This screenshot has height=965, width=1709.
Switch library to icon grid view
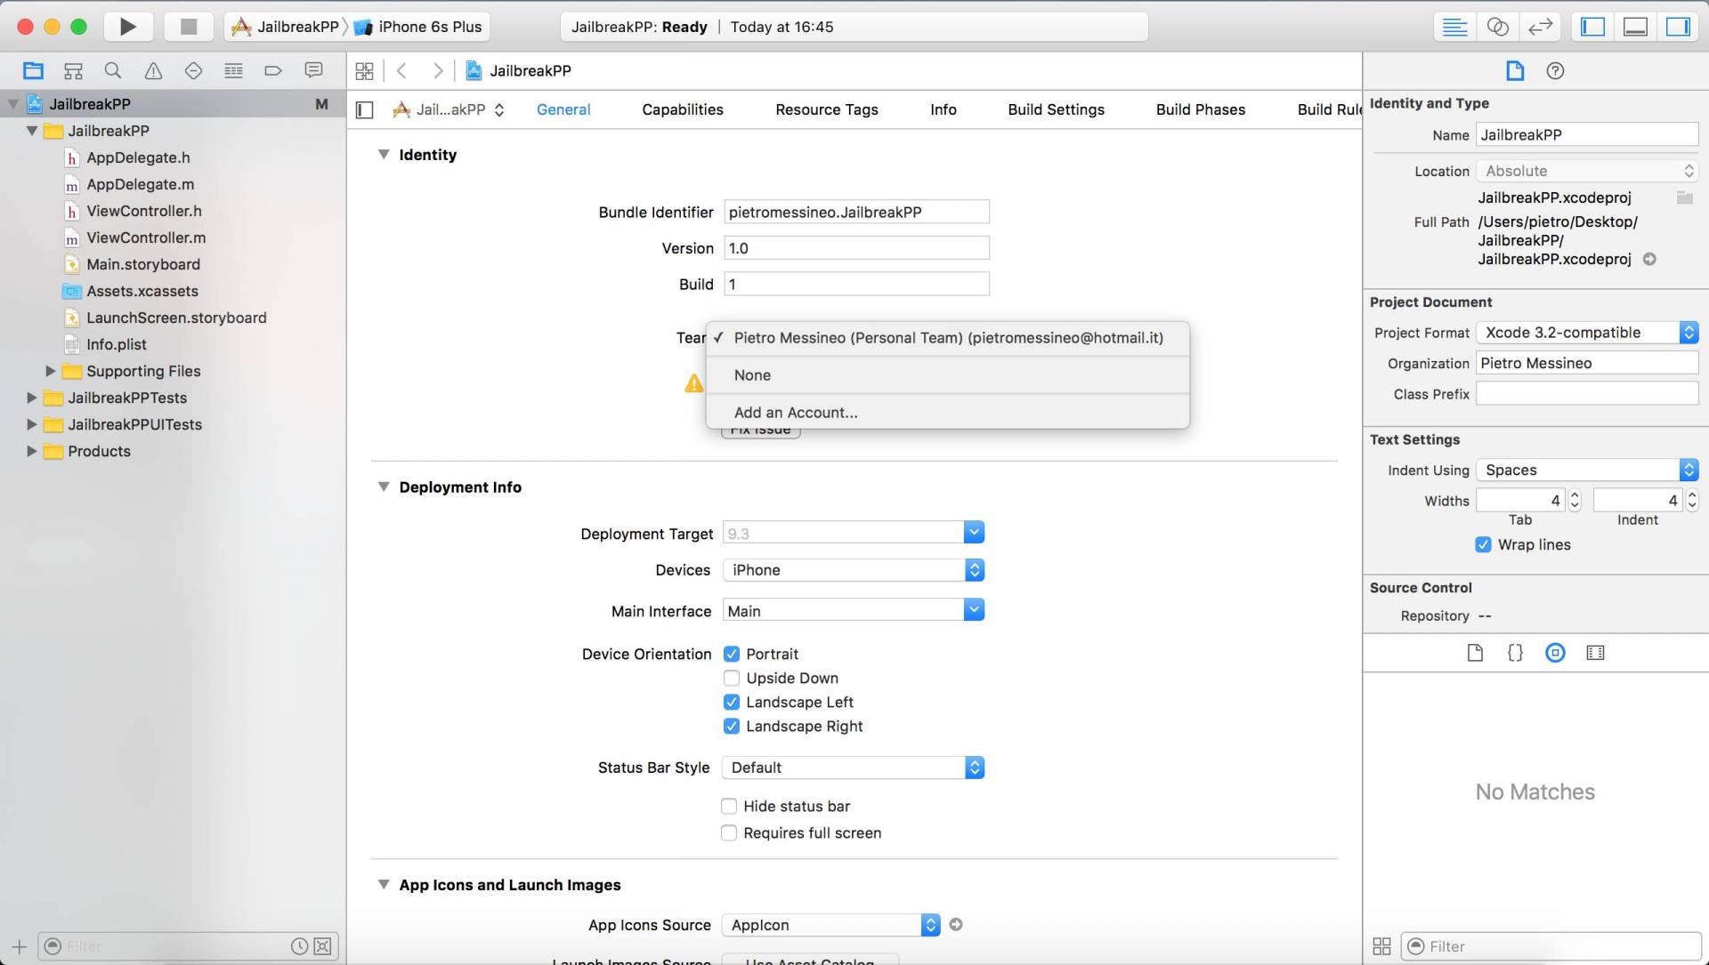[1381, 946]
